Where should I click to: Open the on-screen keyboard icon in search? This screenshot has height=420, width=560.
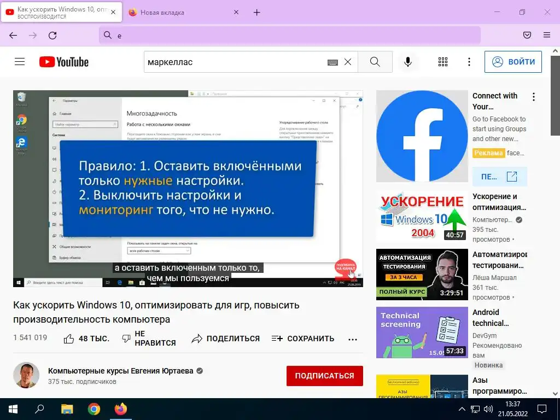click(x=332, y=62)
